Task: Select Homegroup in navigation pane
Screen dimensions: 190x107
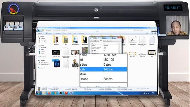Action: pyautogui.click(x=42, y=57)
